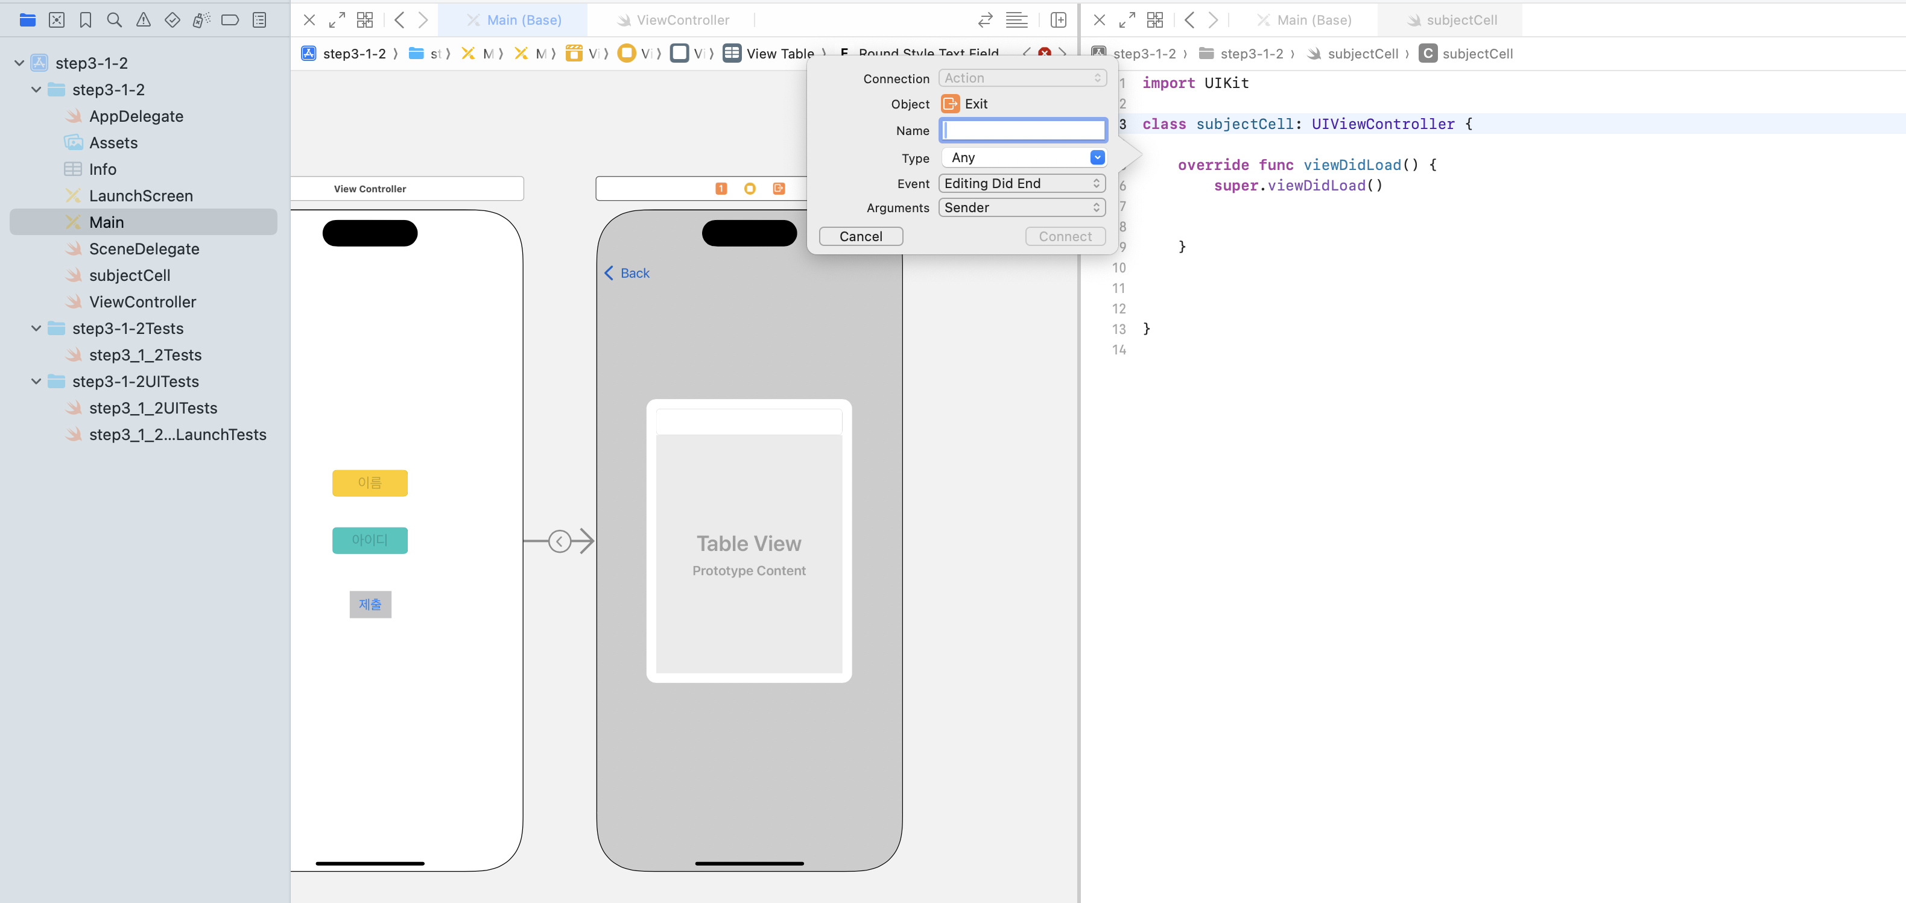Open the Source Control navigator icon
This screenshot has width=1906, height=903.
(56, 20)
